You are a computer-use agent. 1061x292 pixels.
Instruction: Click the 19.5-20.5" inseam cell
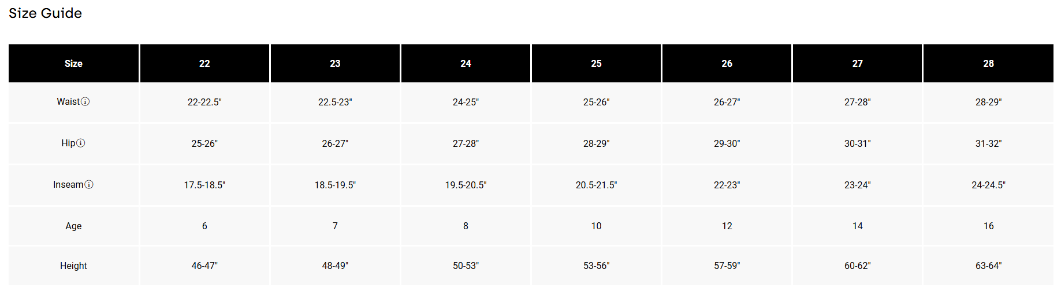point(466,185)
